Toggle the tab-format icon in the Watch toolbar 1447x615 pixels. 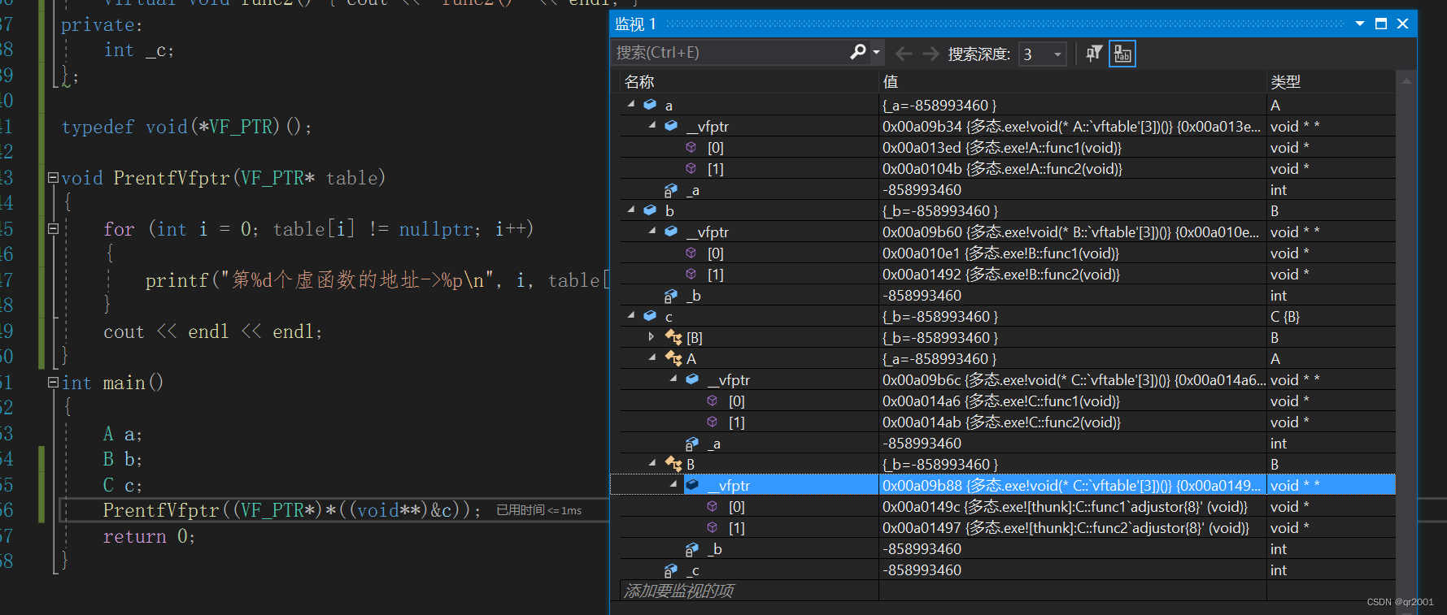1122,54
